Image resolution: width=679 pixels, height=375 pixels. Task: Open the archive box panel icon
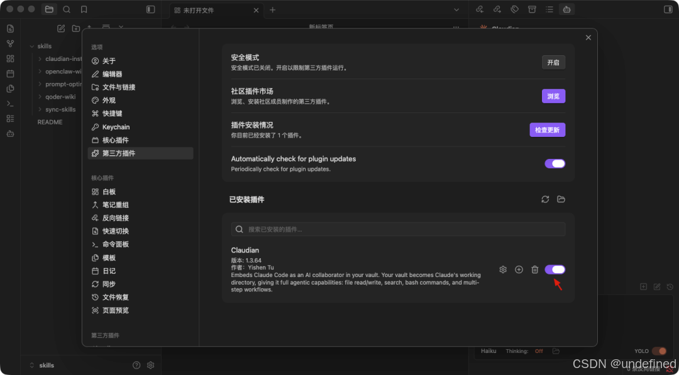(532, 9)
